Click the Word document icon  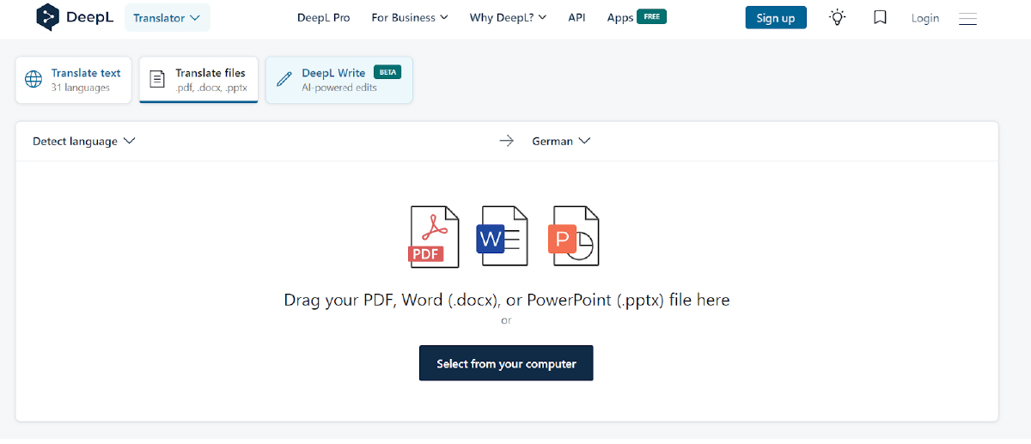(503, 236)
